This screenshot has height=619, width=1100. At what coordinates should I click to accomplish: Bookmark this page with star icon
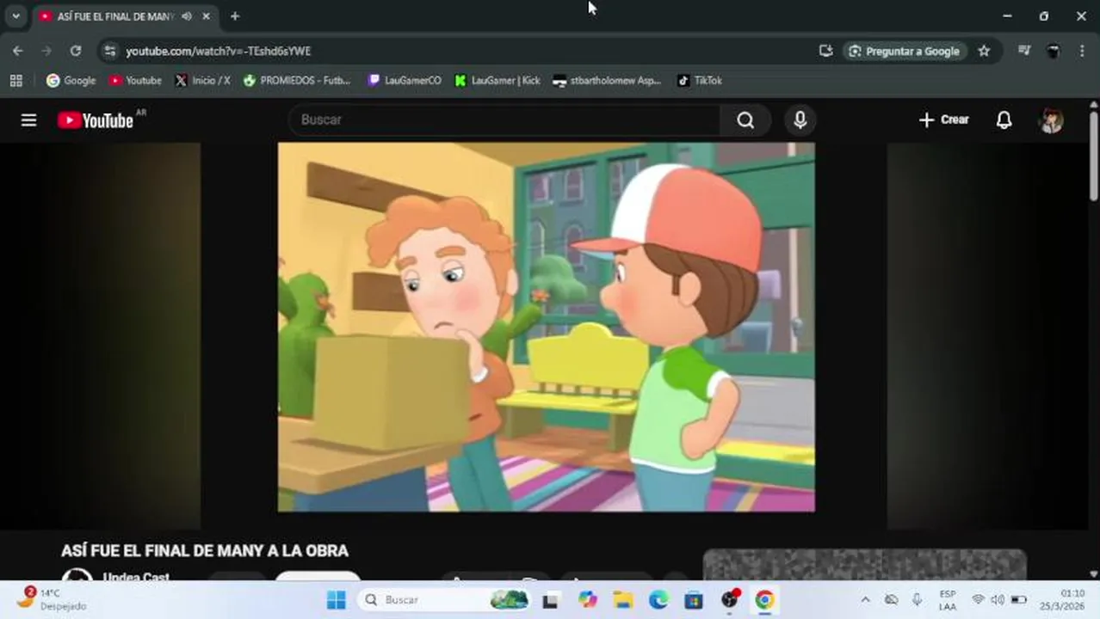984,51
